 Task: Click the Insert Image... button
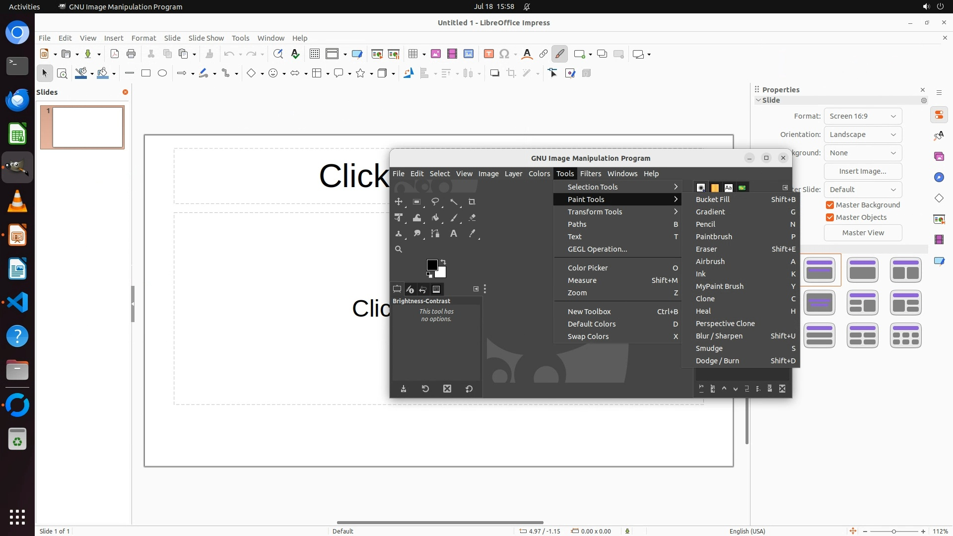pyautogui.click(x=863, y=171)
